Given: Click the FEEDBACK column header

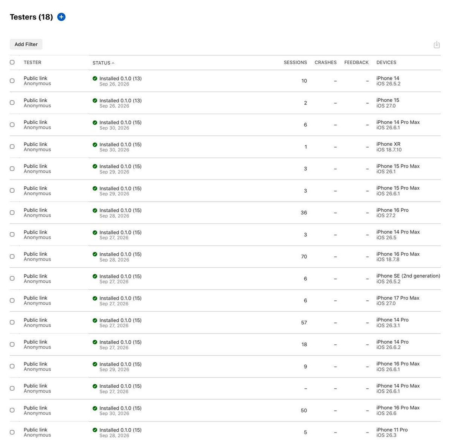Looking at the screenshot, I should coord(356,62).
